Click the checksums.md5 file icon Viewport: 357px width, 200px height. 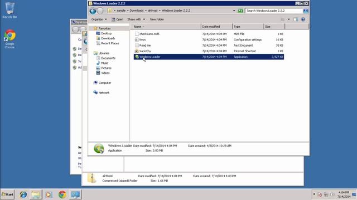(x=137, y=34)
